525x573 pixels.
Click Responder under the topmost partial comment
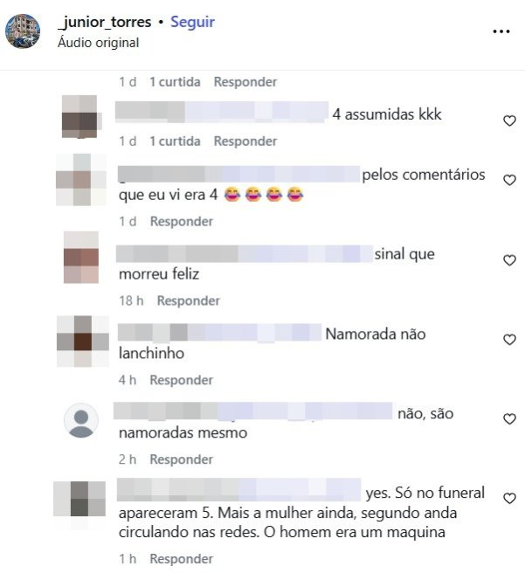click(245, 82)
